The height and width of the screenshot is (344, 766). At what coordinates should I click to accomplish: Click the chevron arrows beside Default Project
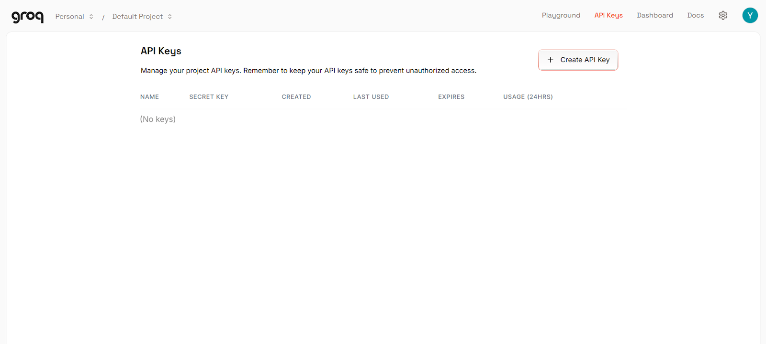click(169, 17)
